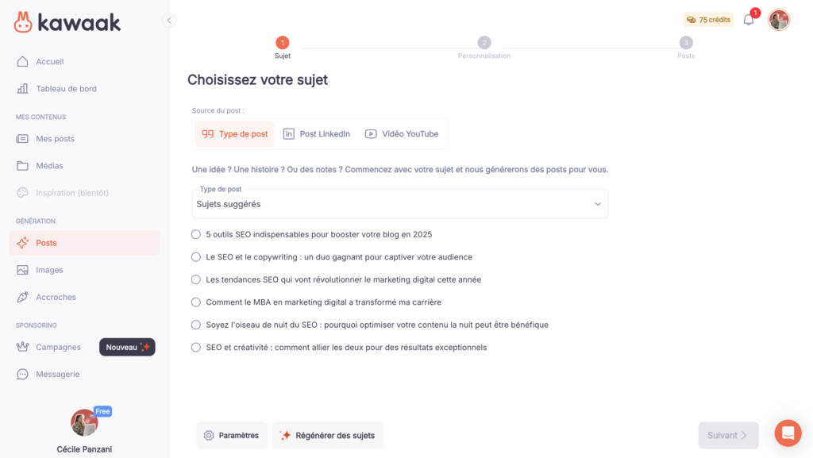Check your 75 crédits balance
Image resolution: width=813 pixels, height=458 pixels.
[x=707, y=19]
